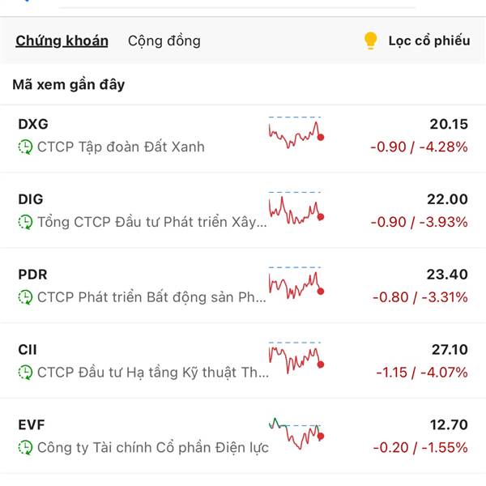Switch to the Chứng khoán tab
This screenshot has height=486, width=486.
pos(62,40)
